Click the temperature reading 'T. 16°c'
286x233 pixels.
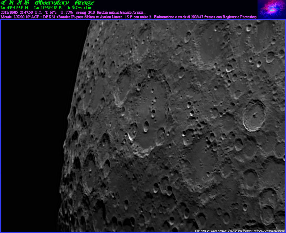[x=51, y=13]
